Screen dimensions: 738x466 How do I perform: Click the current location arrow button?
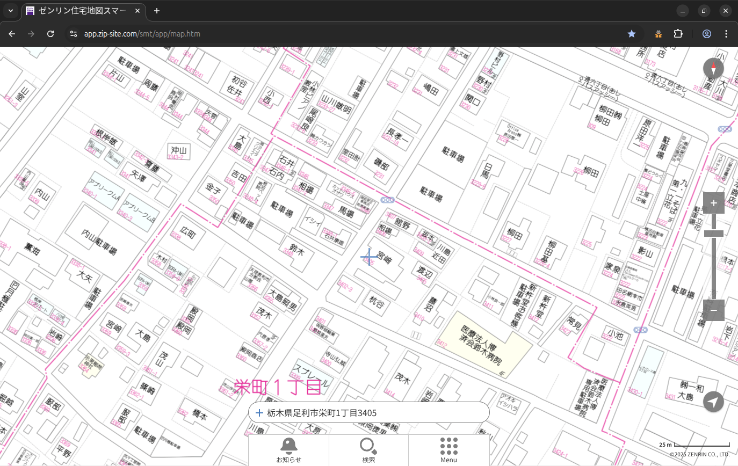click(713, 401)
